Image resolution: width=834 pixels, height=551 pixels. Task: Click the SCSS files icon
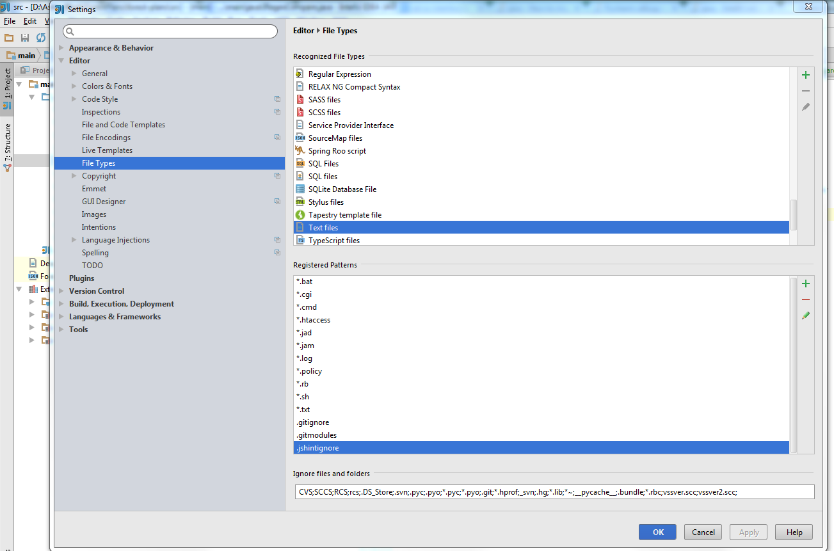(300, 113)
